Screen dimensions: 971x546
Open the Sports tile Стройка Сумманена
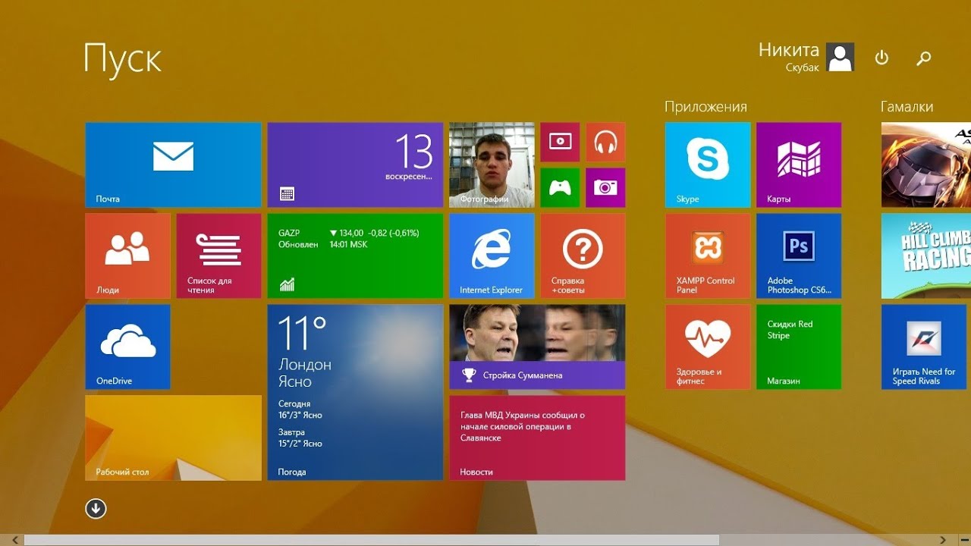pos(537,347)
